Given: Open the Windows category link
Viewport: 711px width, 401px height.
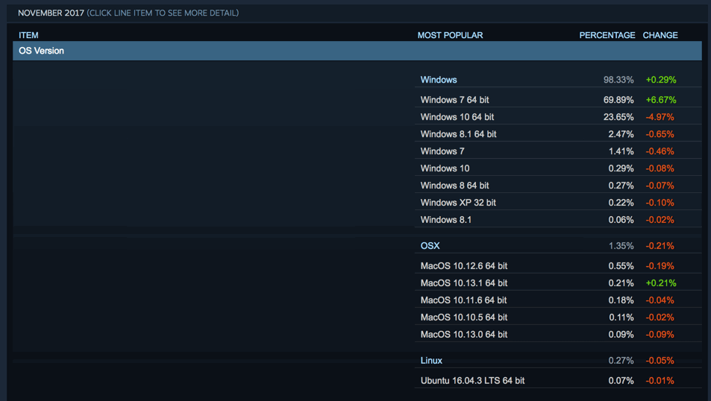Looking at the screenshot, I should tap(439, 80).
